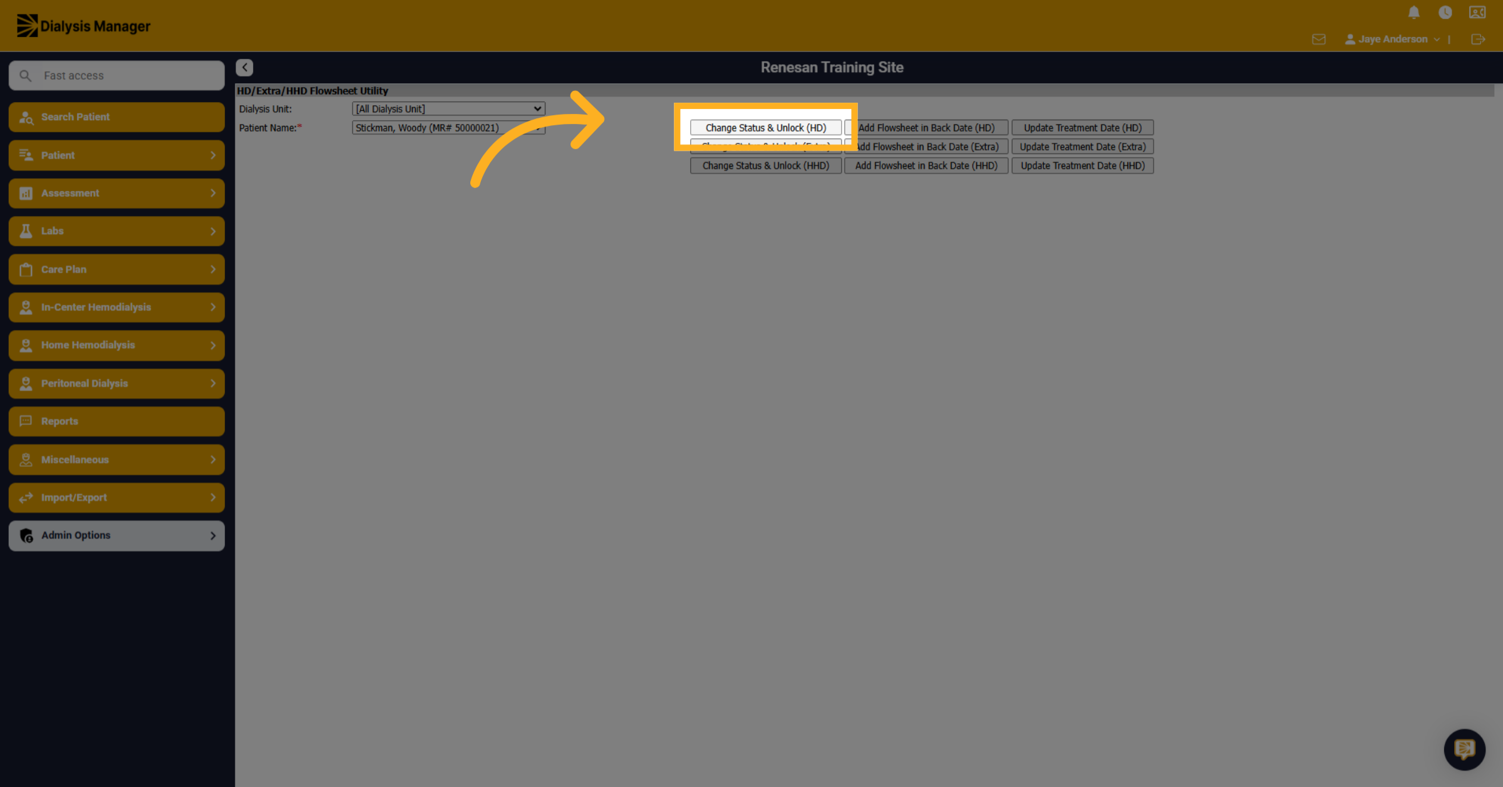Click the Search Patient icon
1503x787 pixels.
(x=26, y=117)
